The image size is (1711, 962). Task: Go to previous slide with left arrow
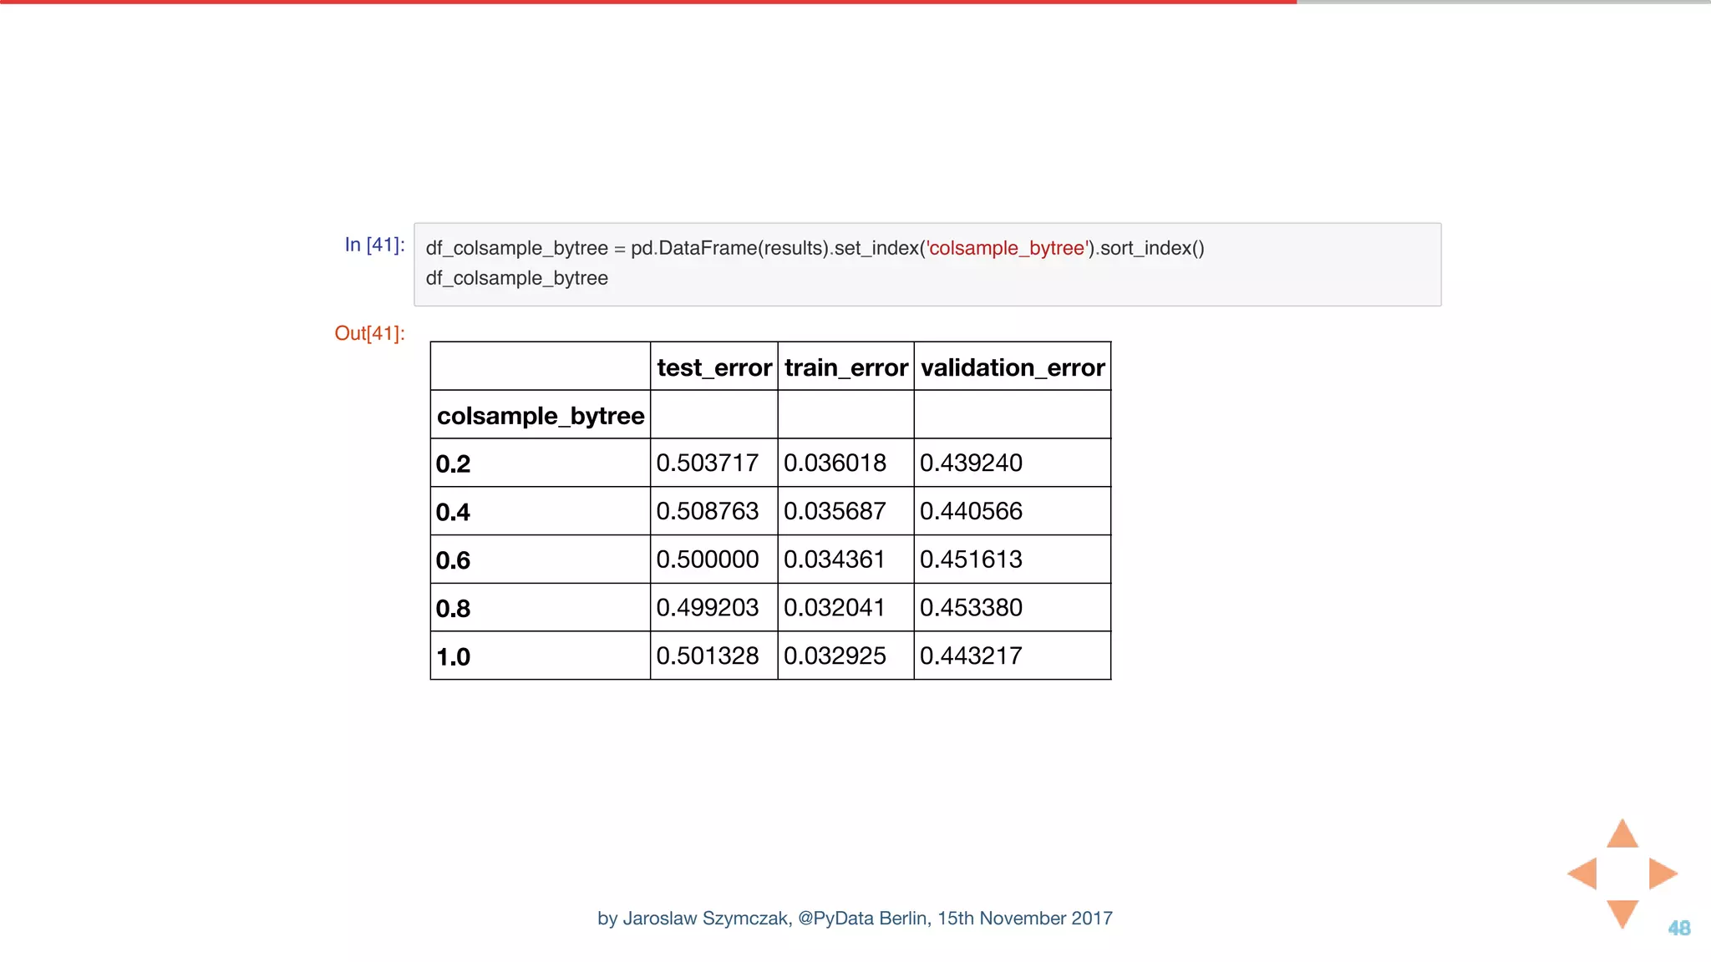coord(1582,873)
